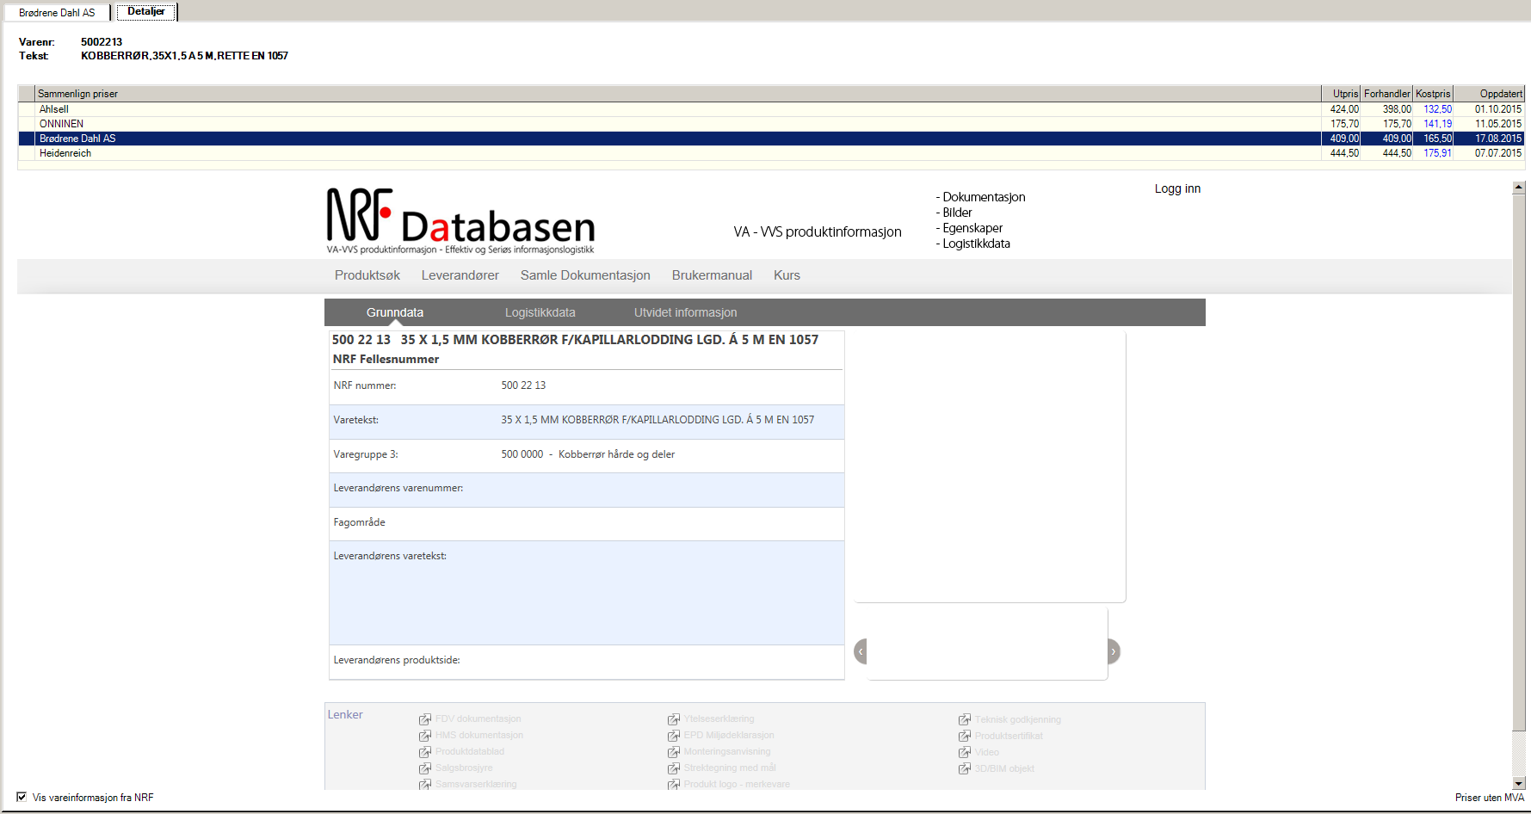Click the Bilder link in the header list
This screenshot has width=1531, height=814.
point(957,213)
